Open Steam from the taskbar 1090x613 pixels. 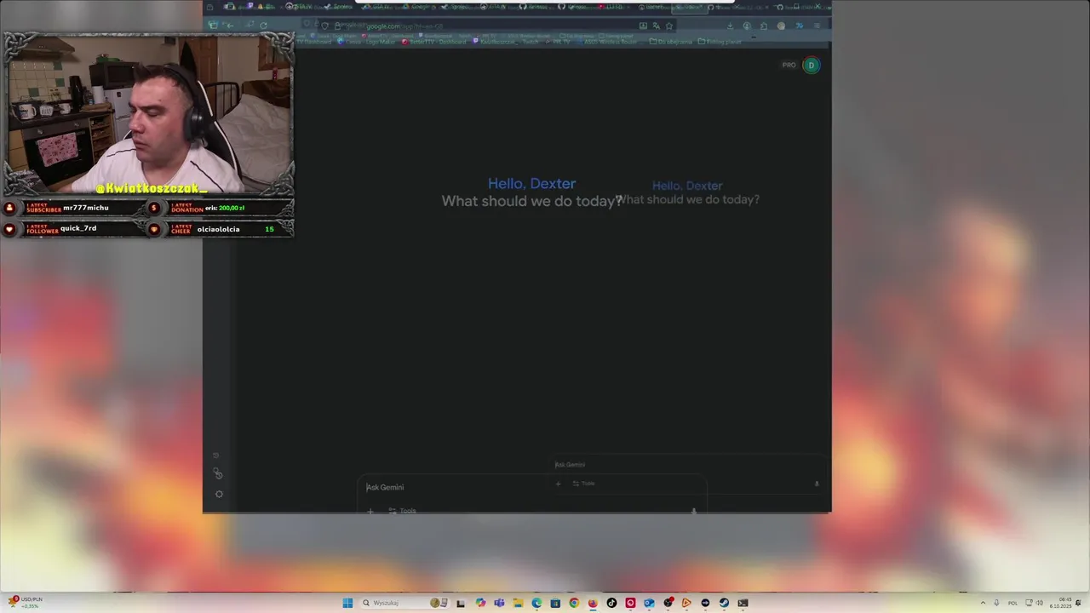pos(724,603)
